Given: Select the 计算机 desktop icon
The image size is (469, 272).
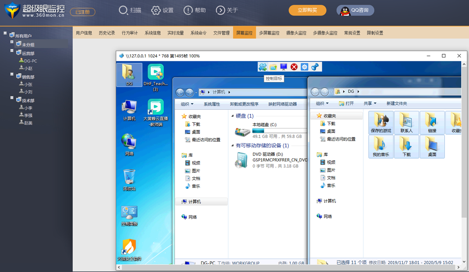Looking at the screenshot, I should [x=129, y=111].
